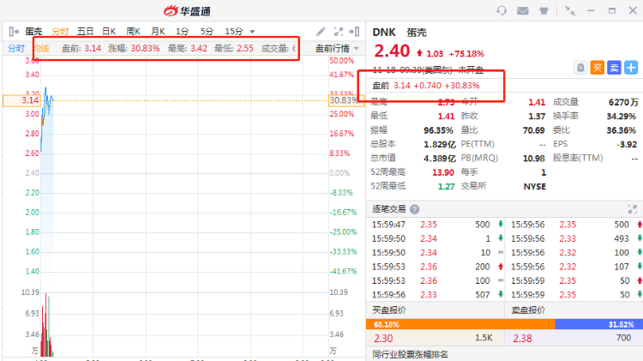The width and height of the screenshot is (643, 361).
Task: Click the 3.14 price marker on axis
Action: pos(21,100)
